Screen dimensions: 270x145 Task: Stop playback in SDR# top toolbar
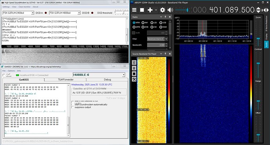coord(142,10)
